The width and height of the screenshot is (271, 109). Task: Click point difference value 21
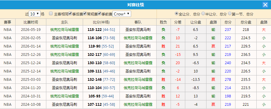click(178, 46)
